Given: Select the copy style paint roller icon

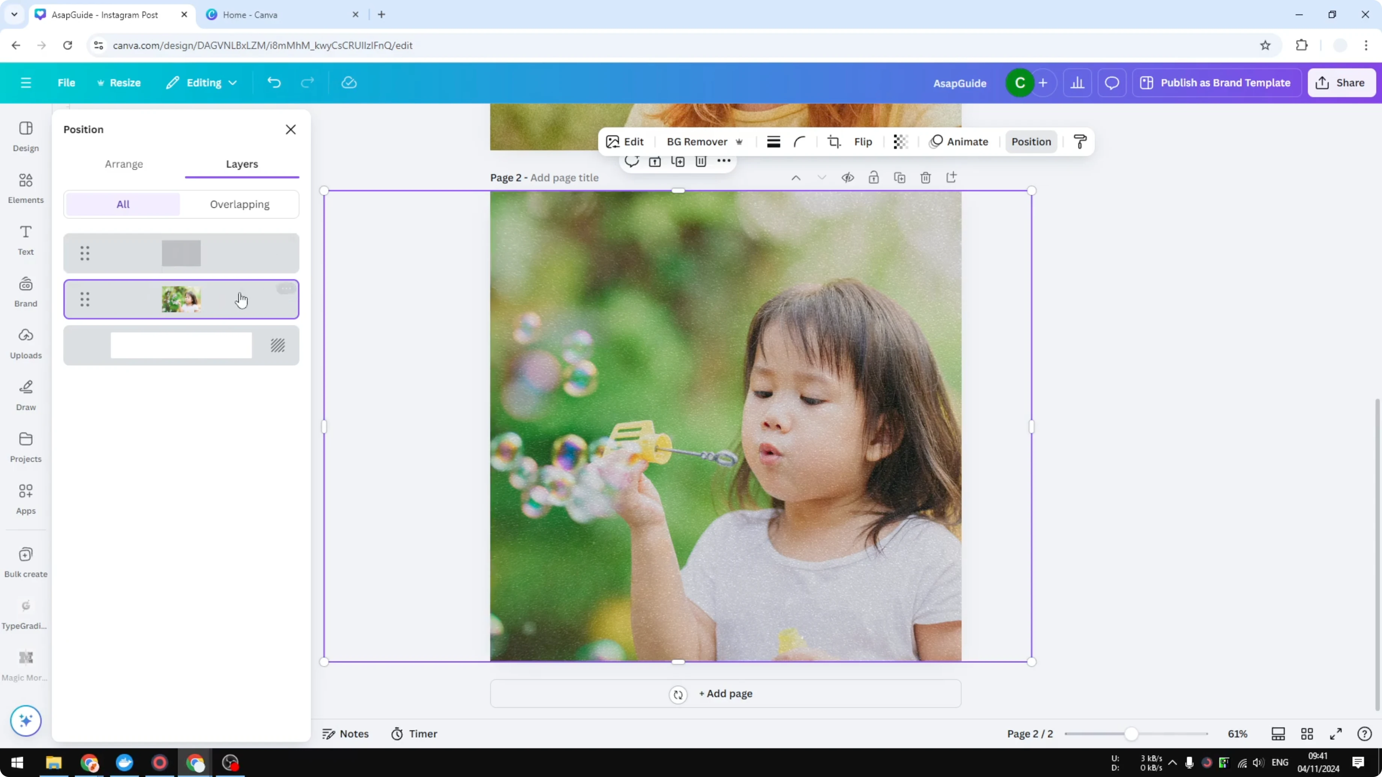Looking at the screenshot, I should tap(1080, 142).
